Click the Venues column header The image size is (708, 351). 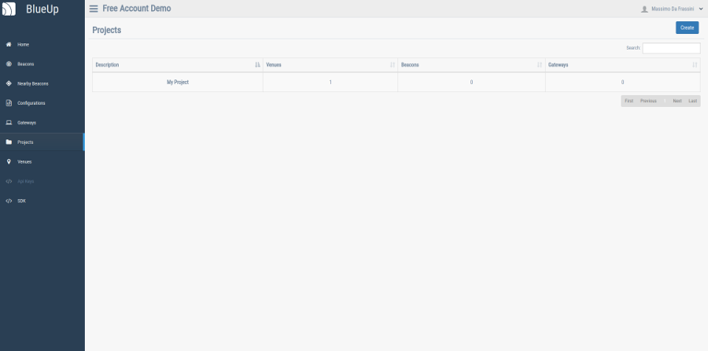330,65
